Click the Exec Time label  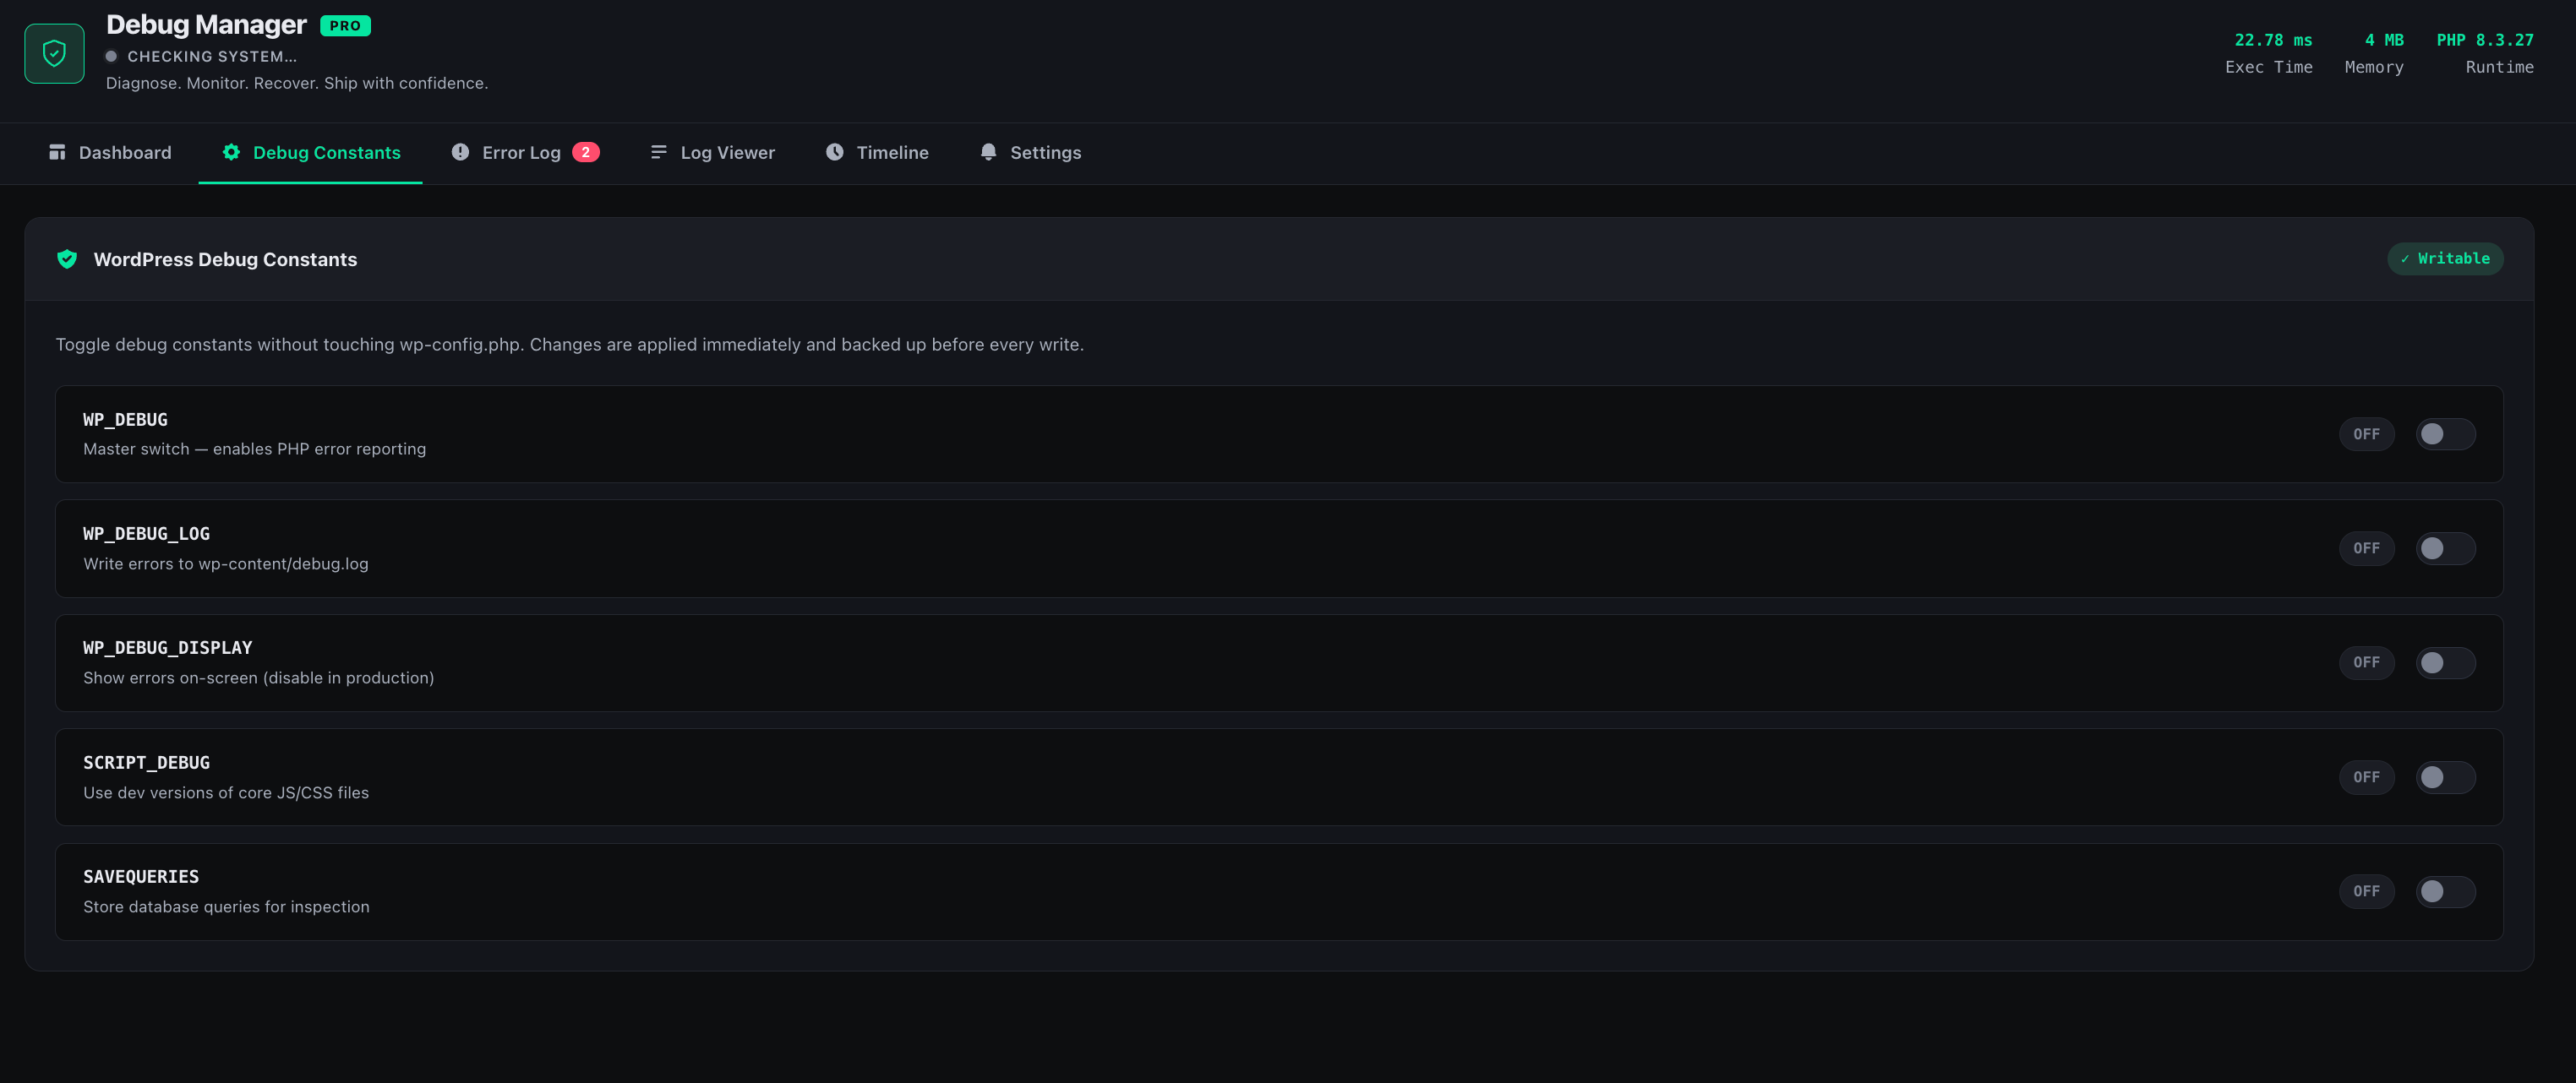[2268, 67]
